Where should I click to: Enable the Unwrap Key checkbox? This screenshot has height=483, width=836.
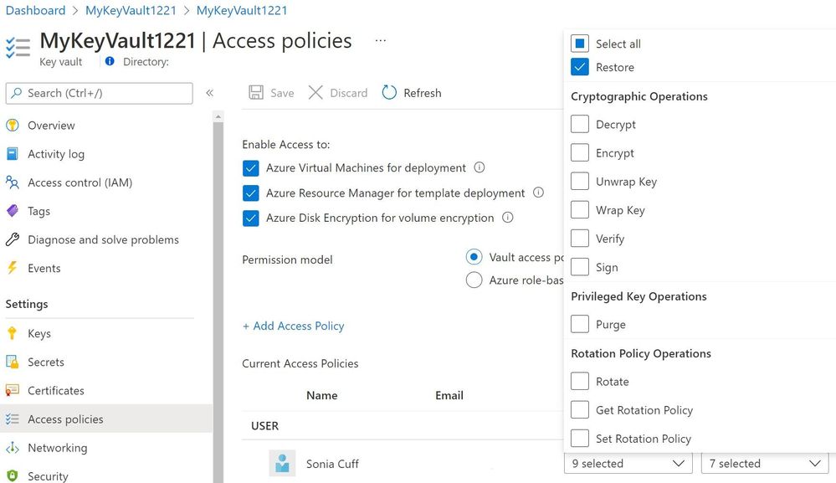(580, 182)
